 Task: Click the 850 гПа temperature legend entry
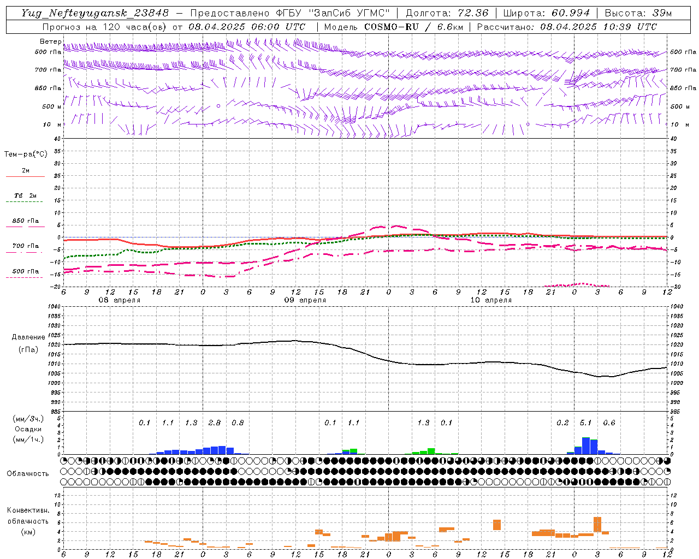26,221
